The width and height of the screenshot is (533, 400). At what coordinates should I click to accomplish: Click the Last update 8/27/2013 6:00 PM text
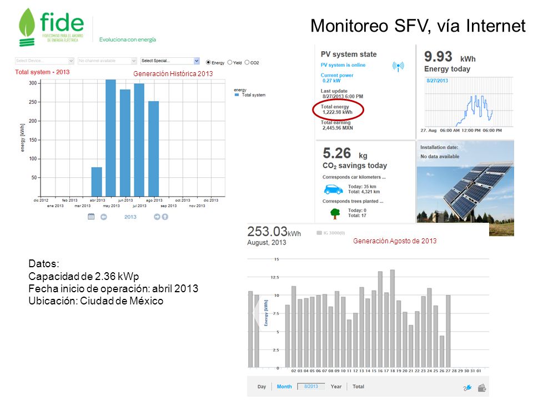click(341, 93)
